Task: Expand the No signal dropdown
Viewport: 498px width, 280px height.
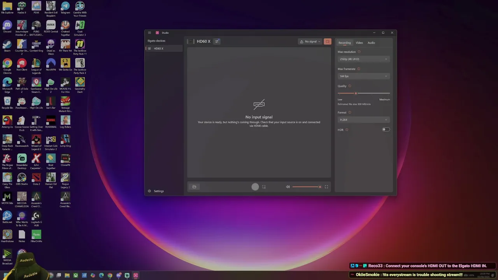Action: pyautogui.click(x=310, y=42)
